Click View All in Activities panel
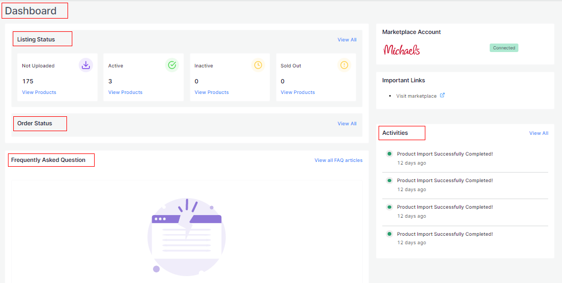 click(x=538, y=133)
